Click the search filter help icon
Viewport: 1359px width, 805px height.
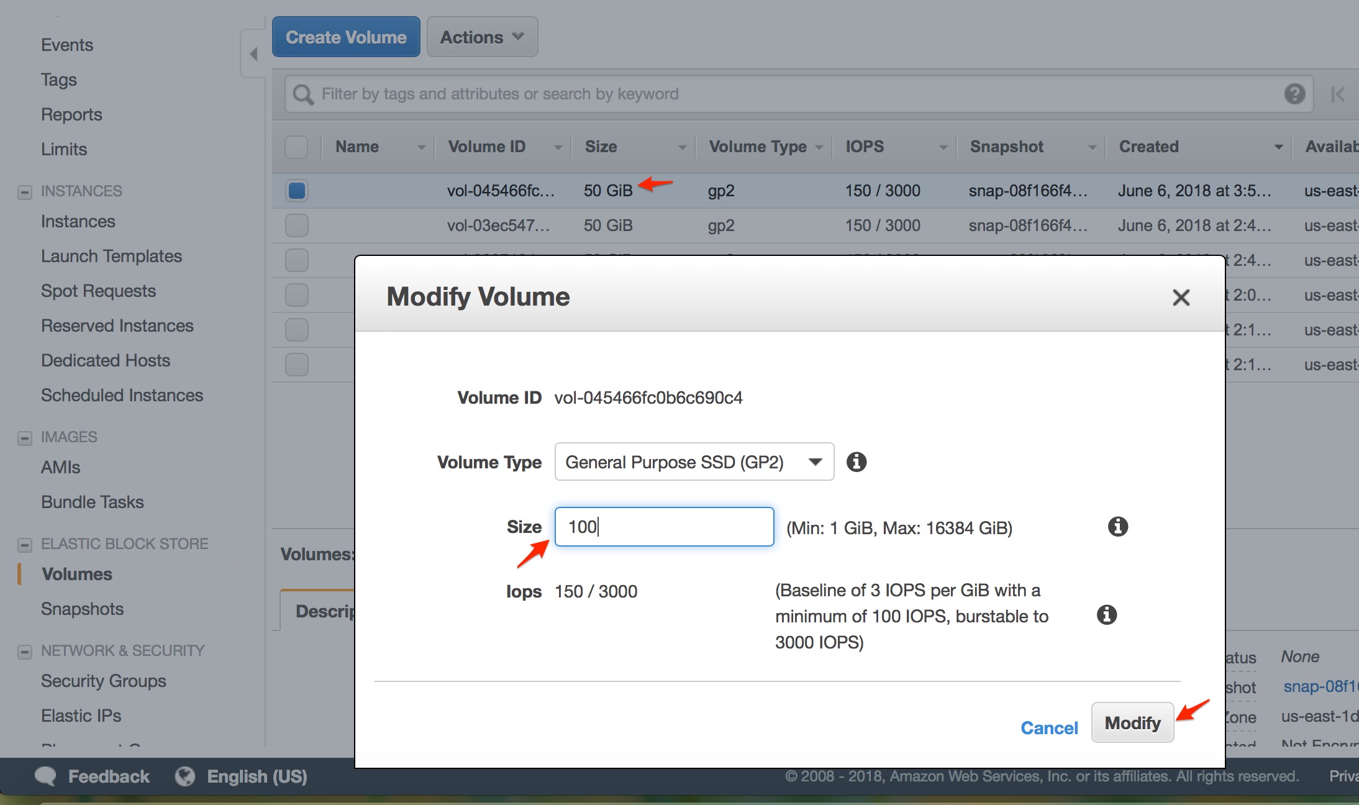coord(1294,94)
